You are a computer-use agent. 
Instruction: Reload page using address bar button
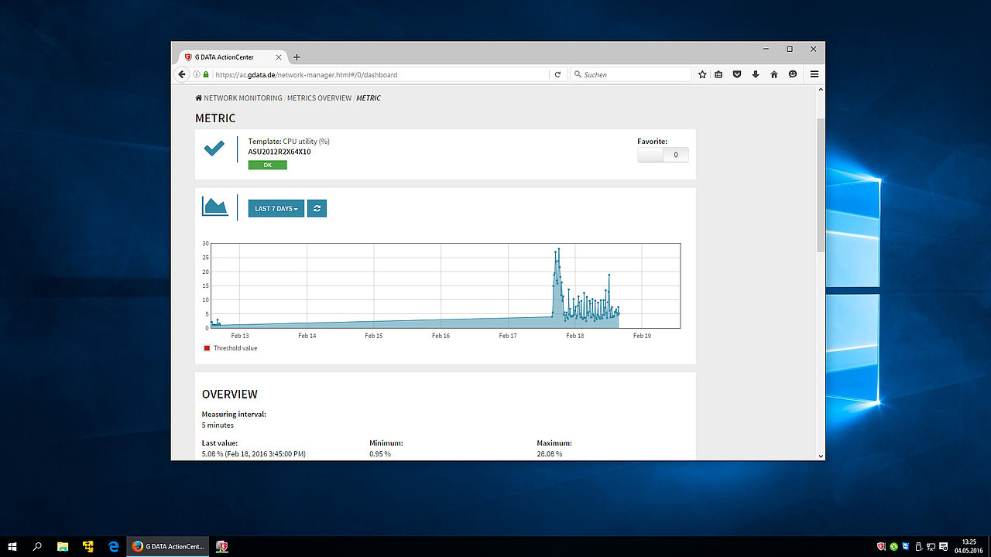click(x=557, y=75)
